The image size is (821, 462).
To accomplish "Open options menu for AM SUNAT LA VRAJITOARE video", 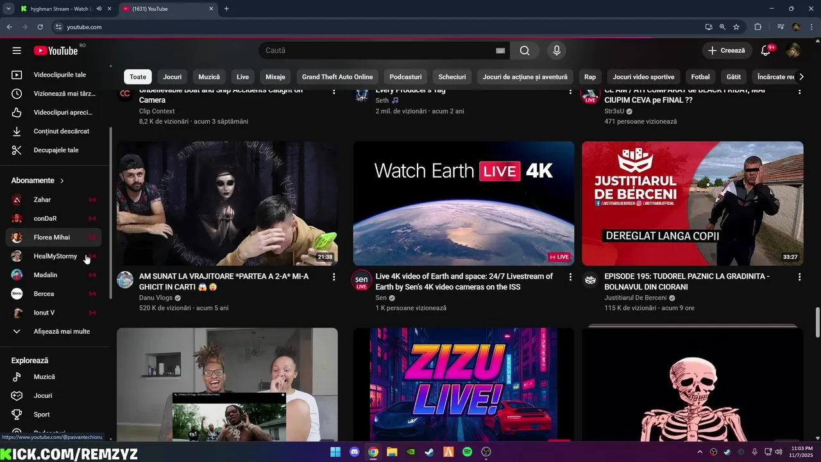I will point(334,277).
